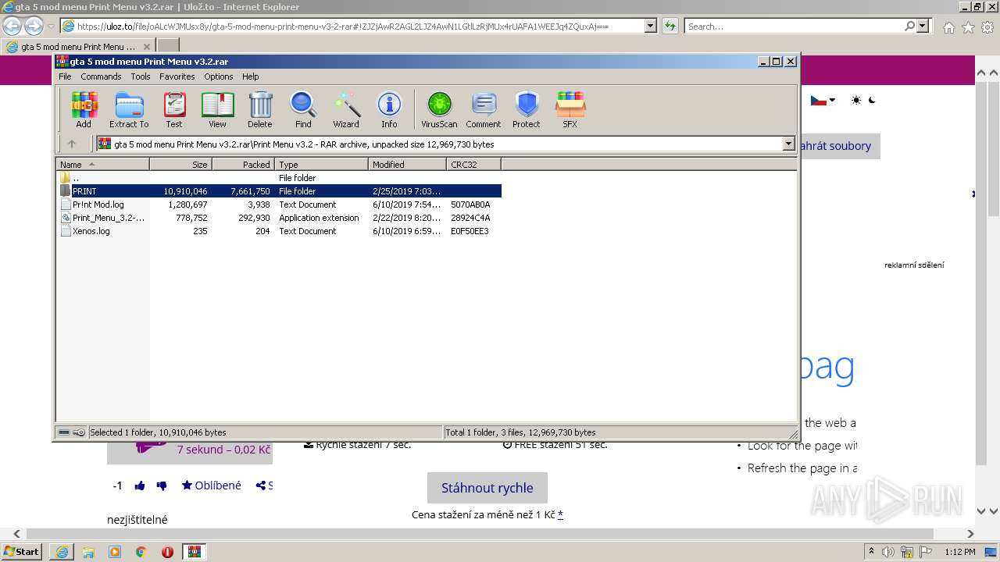
Task: Click the SFX toolbar icon
Action: click(570, 109)
